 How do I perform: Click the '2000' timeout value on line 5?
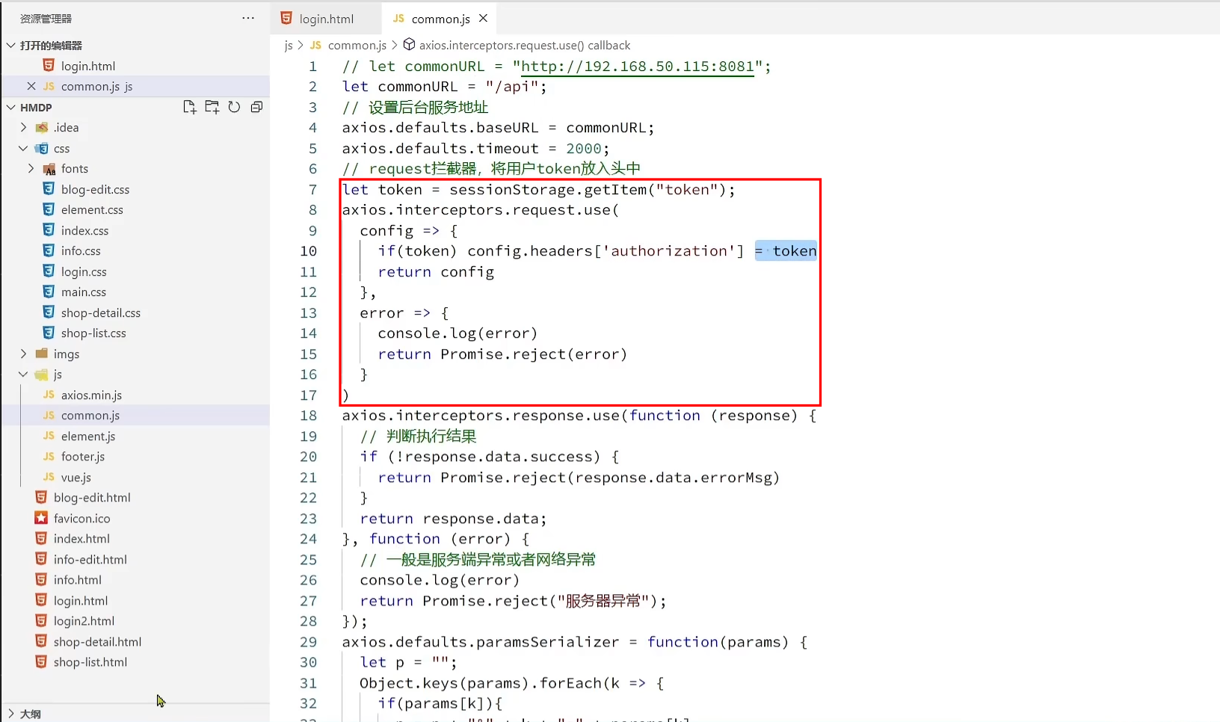[x=584, y=149]
